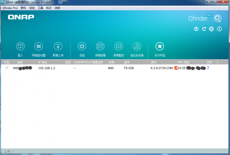Open the 执行 menu
The height and width of the screenshot is (155, 230).
pos(49,8)
